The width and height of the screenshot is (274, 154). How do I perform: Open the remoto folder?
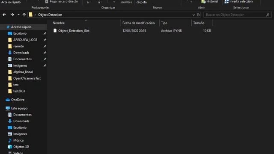[x=18, y=46]
